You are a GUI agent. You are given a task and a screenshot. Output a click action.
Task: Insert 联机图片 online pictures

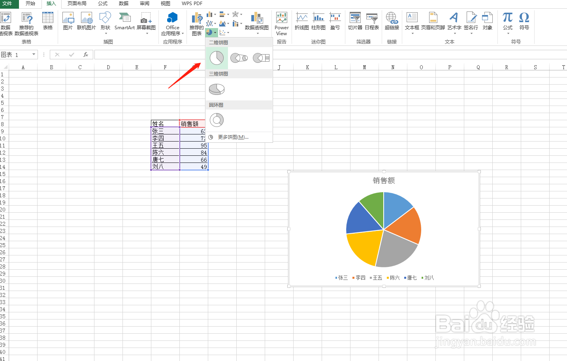[x=86, y=21]
